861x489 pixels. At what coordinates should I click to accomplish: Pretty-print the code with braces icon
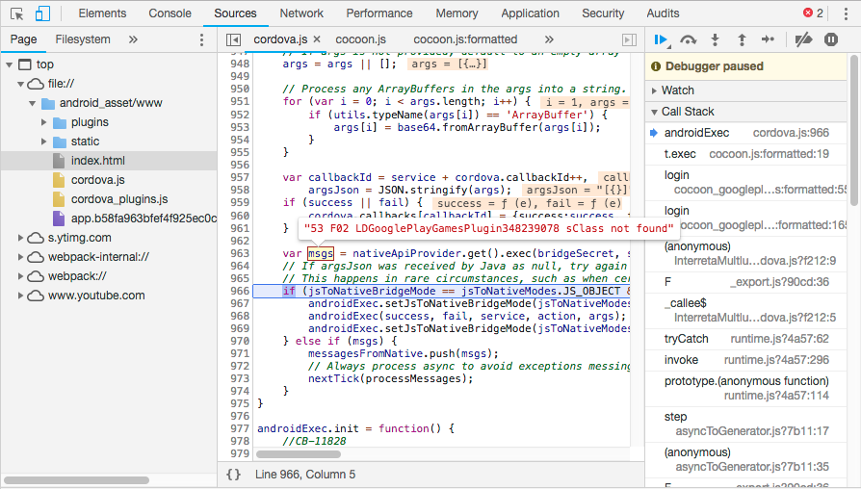pyautogui.click(x=233, y=475)
